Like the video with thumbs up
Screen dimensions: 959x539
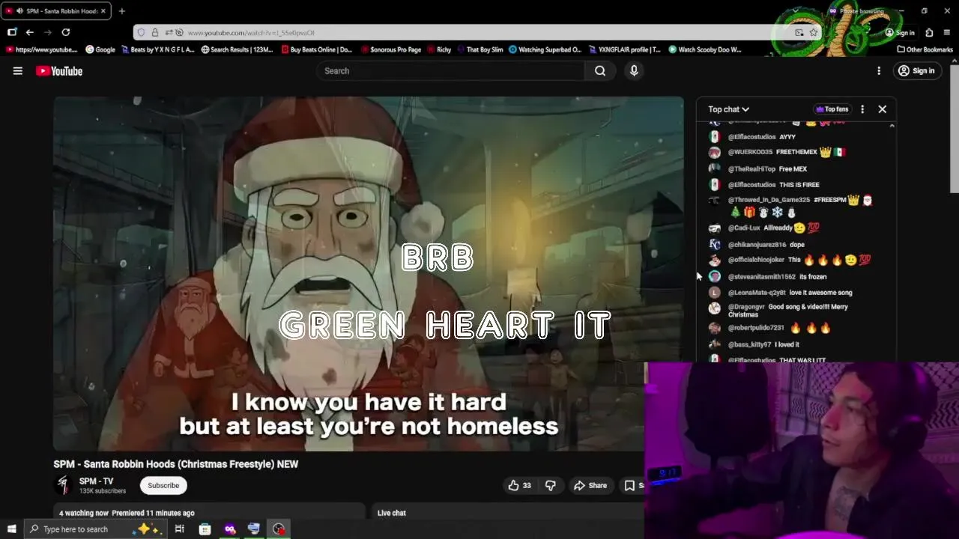coord(520,485)
